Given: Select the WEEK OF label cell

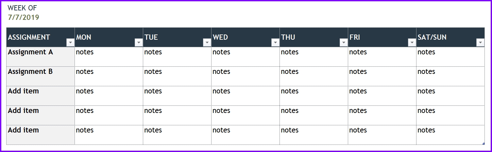Looking at the screenshot, I should click(23, 8).
